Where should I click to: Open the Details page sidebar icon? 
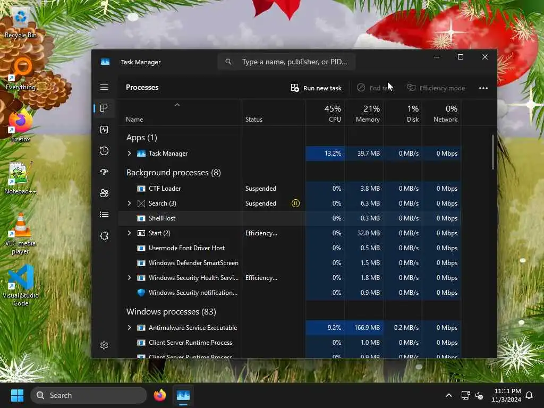(104, 215)
